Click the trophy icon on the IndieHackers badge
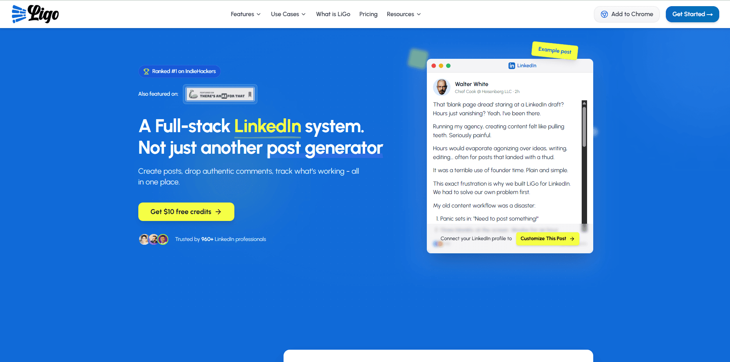This screenshot has height=362, width=730. pyautogui.click(x=146, y=71)
